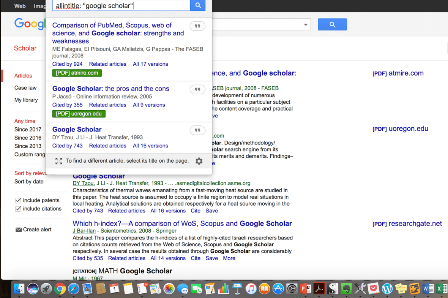Open the search bar dropdown arrow
The image size is (448, 298).
[306, 24]
